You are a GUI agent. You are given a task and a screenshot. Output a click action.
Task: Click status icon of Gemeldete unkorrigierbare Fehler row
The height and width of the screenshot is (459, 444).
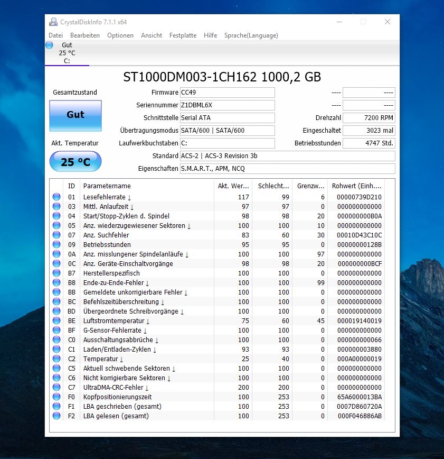pyautogui.click(x=56, y=292)
